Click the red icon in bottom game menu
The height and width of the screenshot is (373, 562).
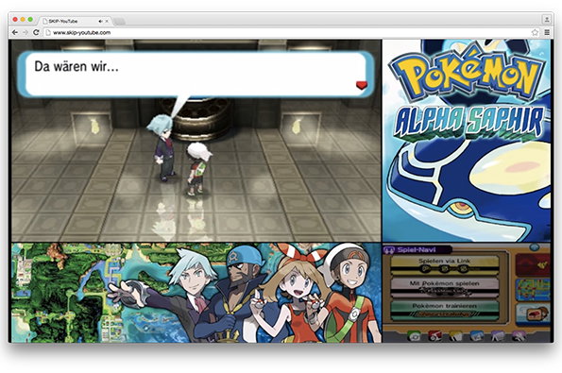pos(434,336)
